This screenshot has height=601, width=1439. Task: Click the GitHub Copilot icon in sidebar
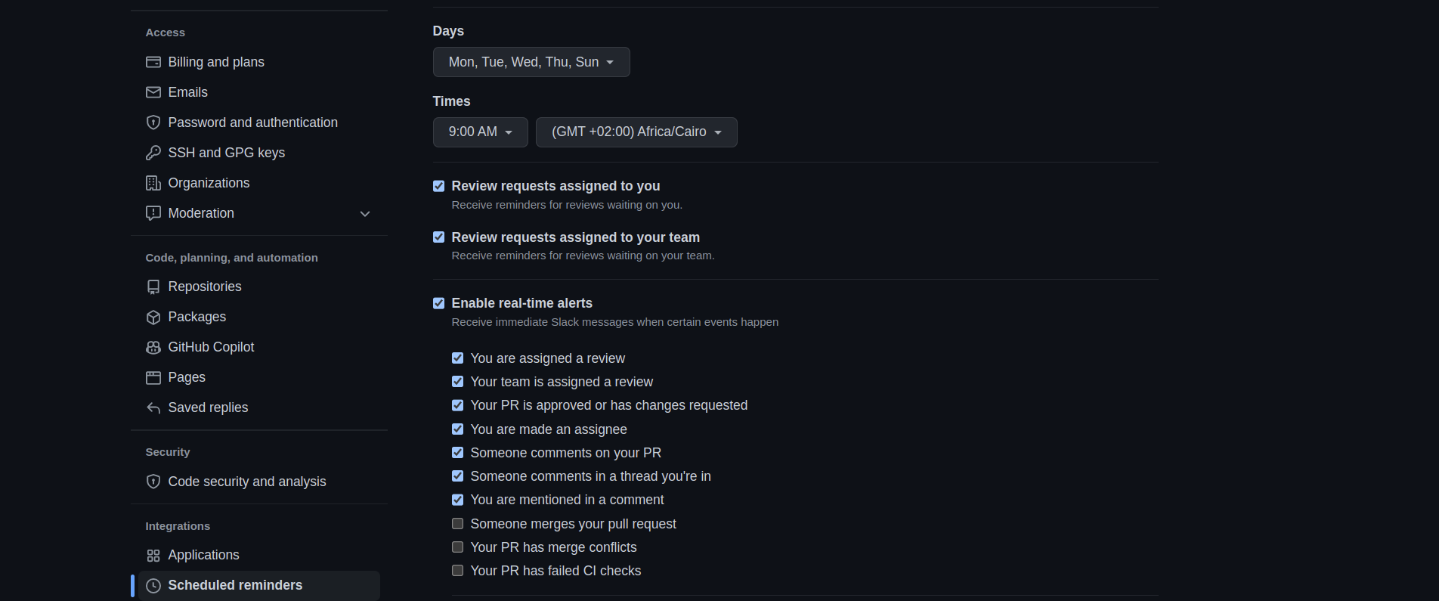point(153,347)
